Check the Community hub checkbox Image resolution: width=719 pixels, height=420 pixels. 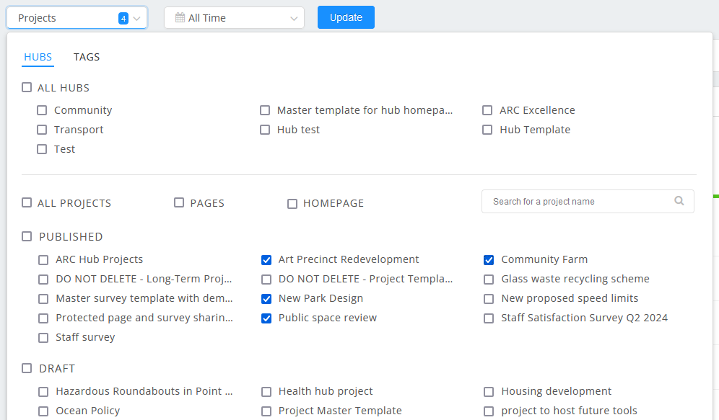pos(42,110)
